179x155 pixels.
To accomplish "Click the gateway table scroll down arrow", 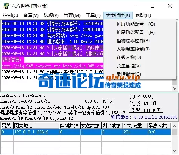I will [x=175, y=151].
